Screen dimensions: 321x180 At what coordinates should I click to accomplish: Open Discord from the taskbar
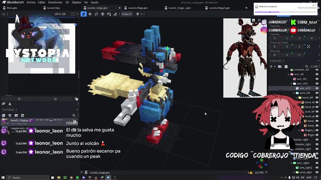coord(84,177)
